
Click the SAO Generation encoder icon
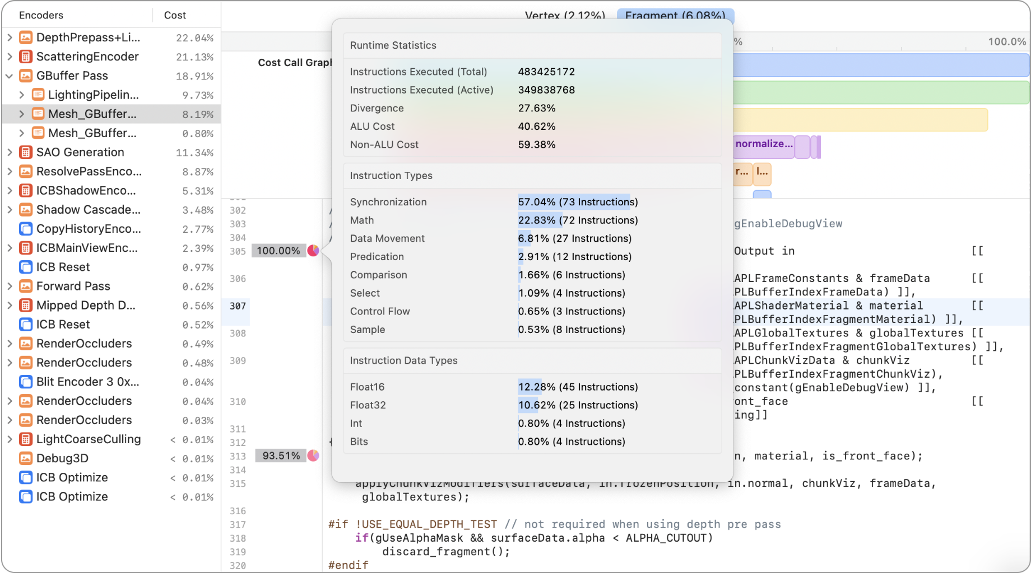point(26,152)
